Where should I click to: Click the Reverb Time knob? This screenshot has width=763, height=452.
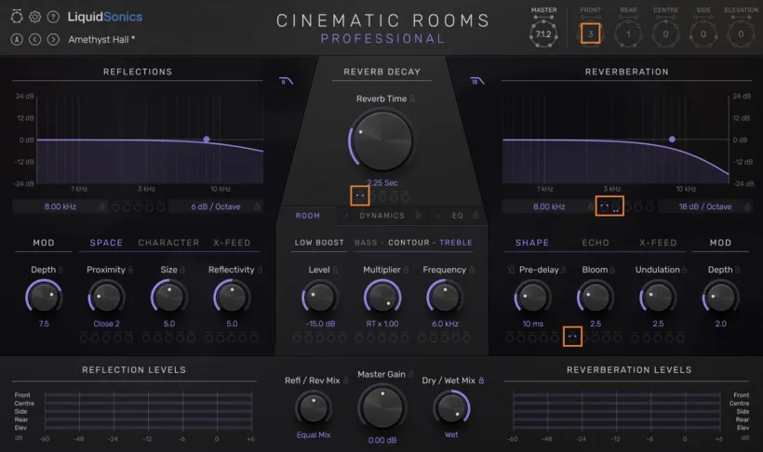[382, 140]
